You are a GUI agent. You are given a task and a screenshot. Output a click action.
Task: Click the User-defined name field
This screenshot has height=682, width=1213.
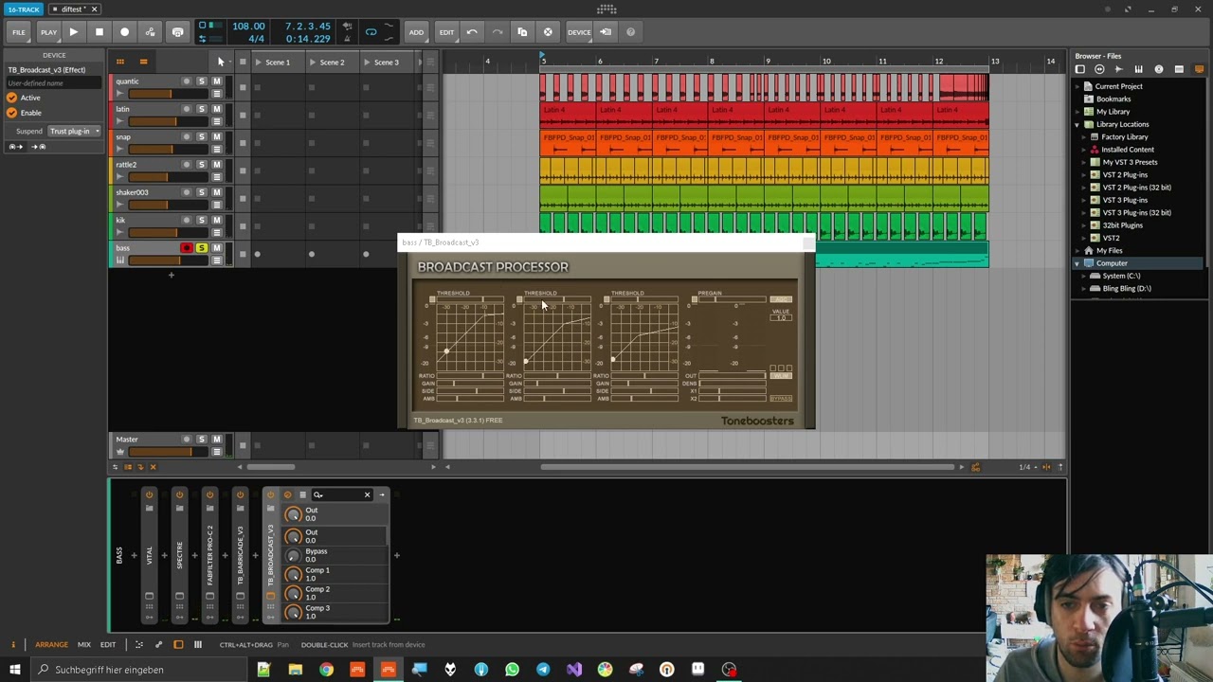53,83
